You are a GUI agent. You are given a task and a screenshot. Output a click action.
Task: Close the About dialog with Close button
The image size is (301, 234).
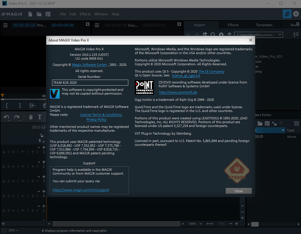238,191
